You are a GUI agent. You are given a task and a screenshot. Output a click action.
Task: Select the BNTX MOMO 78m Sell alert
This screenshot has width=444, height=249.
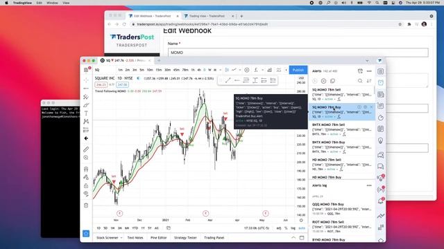click(342, 129)
